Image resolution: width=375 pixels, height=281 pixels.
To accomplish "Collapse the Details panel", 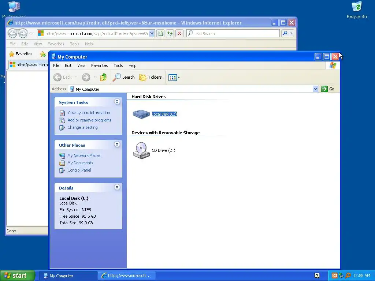I will click(x=117, y=187).
